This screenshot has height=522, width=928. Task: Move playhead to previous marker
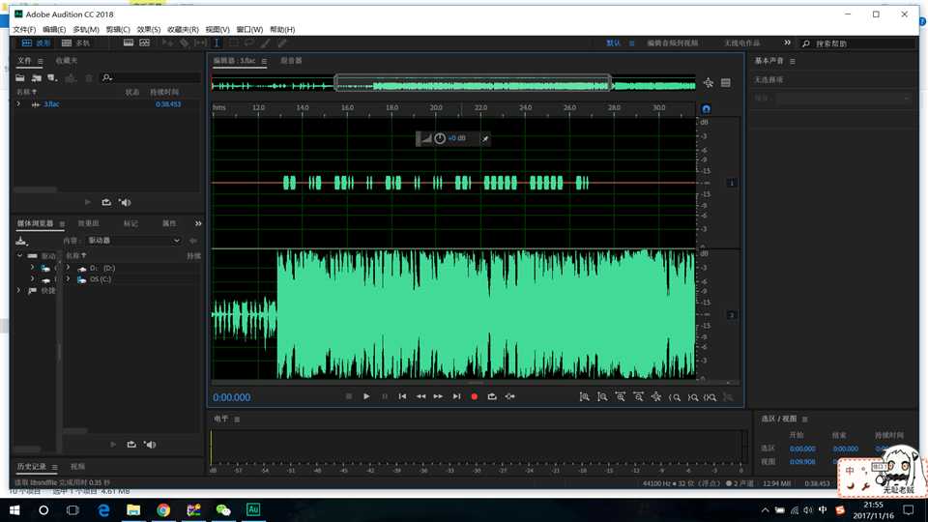pyautogui.click(x=402, y=396)
